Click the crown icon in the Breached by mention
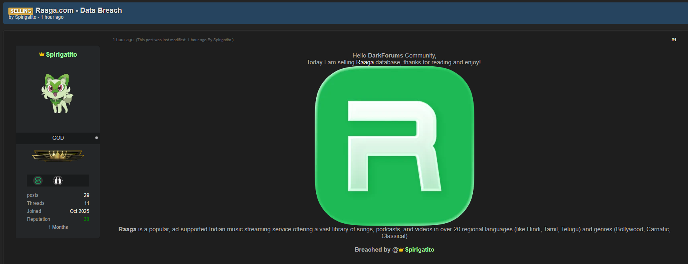The image size is (688, 264). coord(401,250)
